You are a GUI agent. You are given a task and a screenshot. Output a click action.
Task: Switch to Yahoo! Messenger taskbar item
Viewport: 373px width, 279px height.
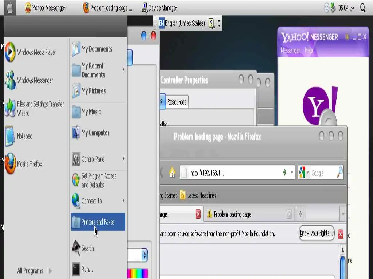(x=45, y=8)
